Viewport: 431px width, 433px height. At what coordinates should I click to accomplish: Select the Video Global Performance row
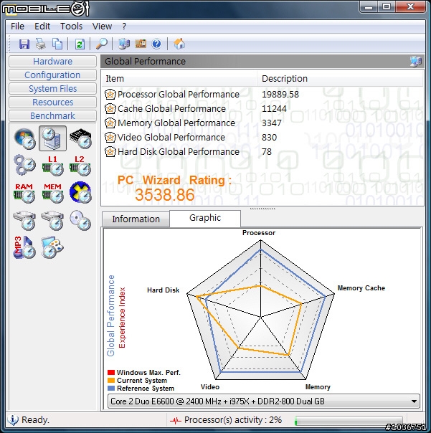coord(262,138)
